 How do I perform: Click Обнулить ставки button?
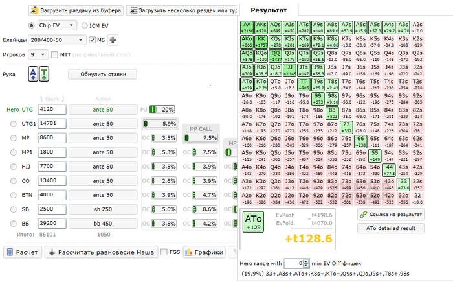(x=103, y=74)
